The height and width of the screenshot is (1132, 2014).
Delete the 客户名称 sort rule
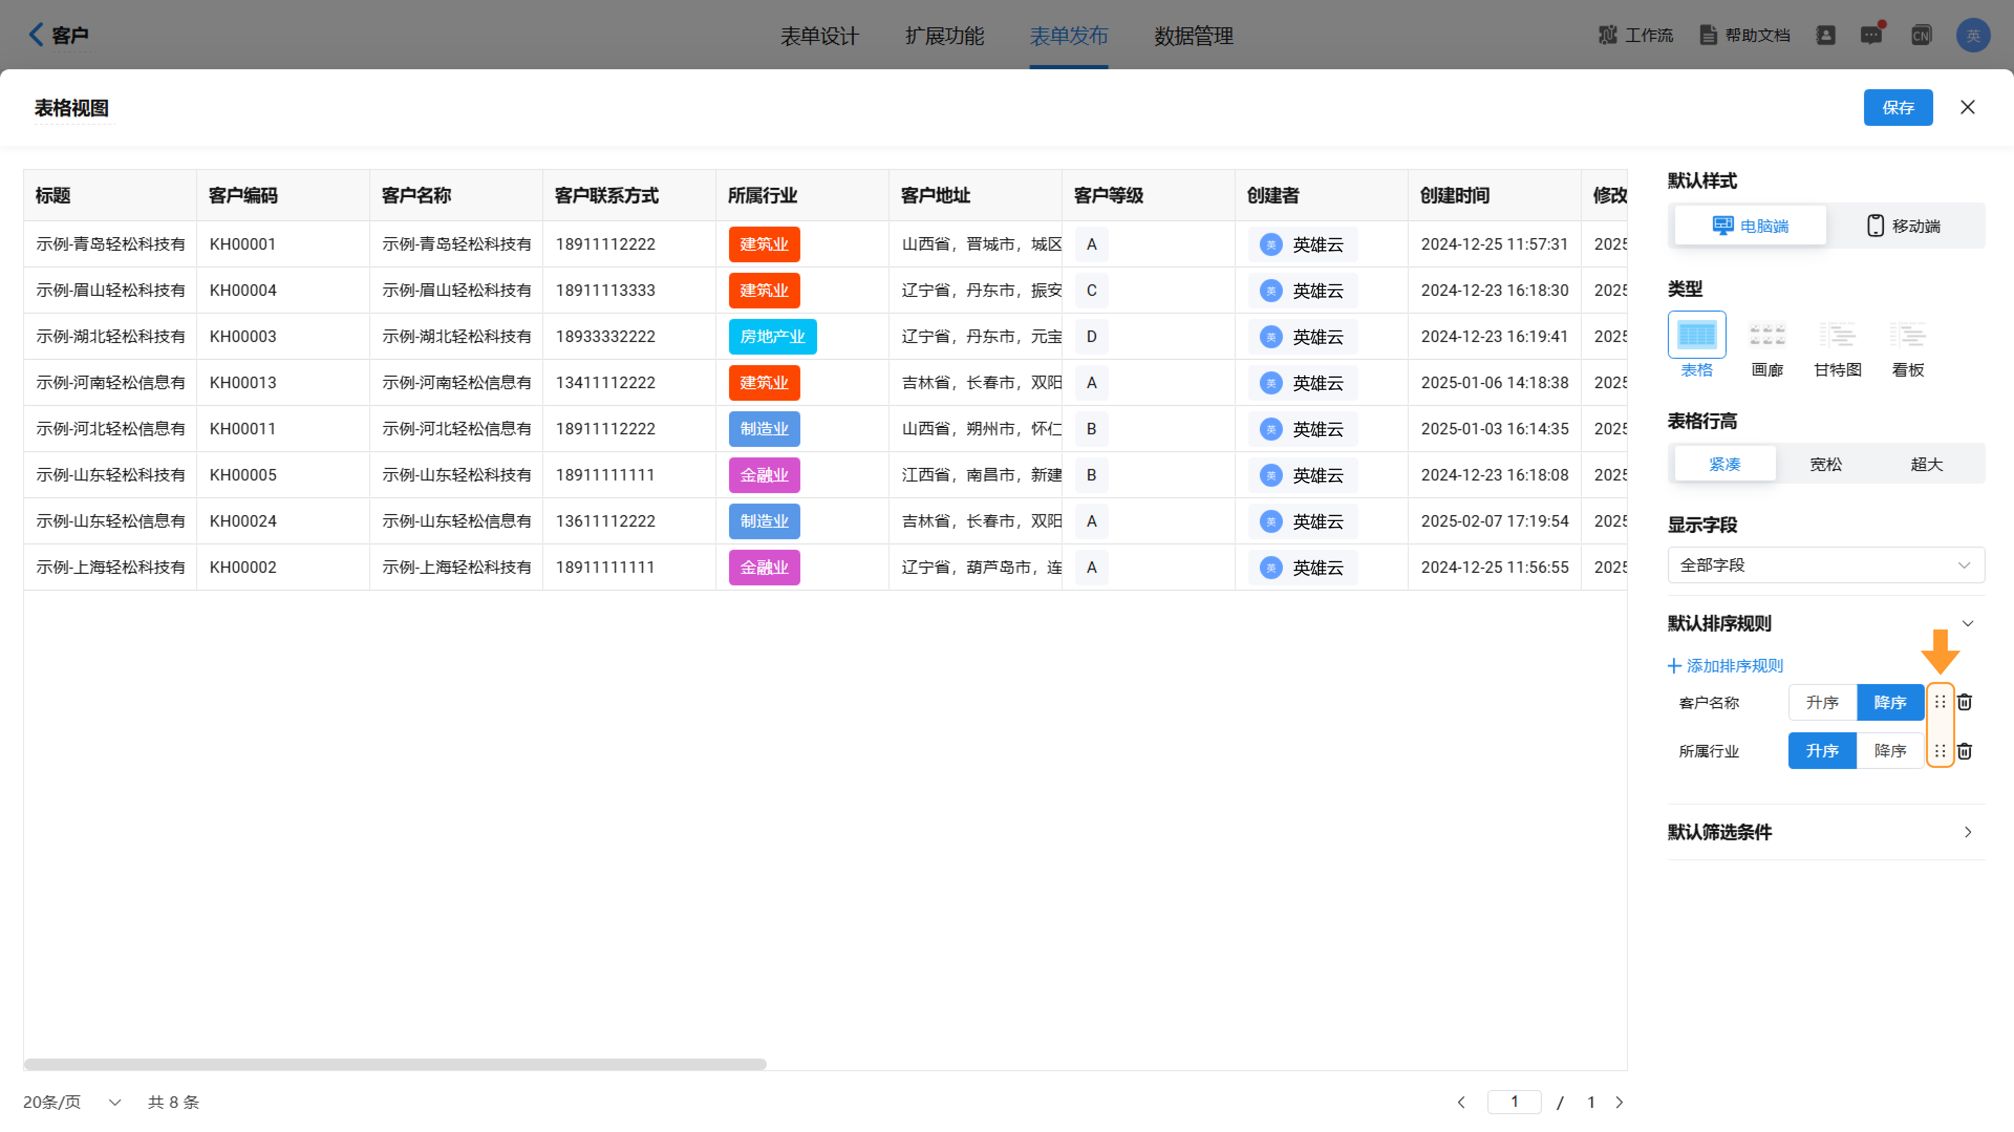(1964, 702)
